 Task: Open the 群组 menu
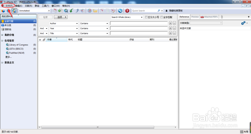[x=37, y=6]
